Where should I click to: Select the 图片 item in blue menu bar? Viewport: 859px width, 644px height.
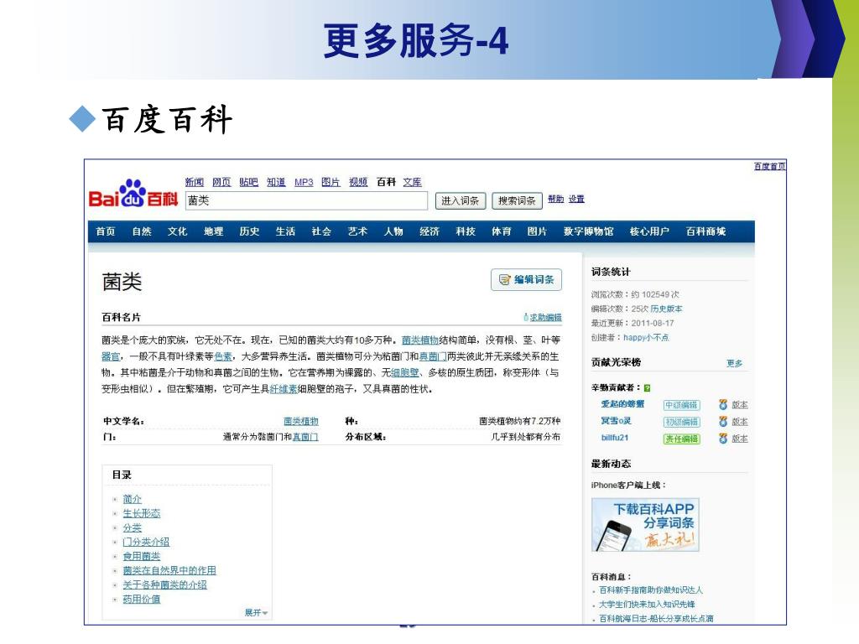(538, 231)
